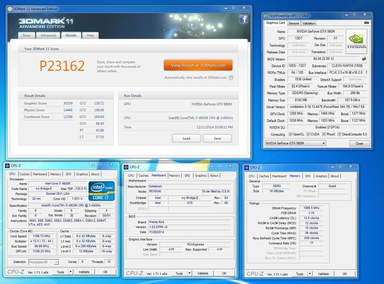Open Caches tab in the CPU tab CPU-Z window
Image resolution: width=384 pixels, height=284 pixels.
pyautogui.click(x=24, y=174)
